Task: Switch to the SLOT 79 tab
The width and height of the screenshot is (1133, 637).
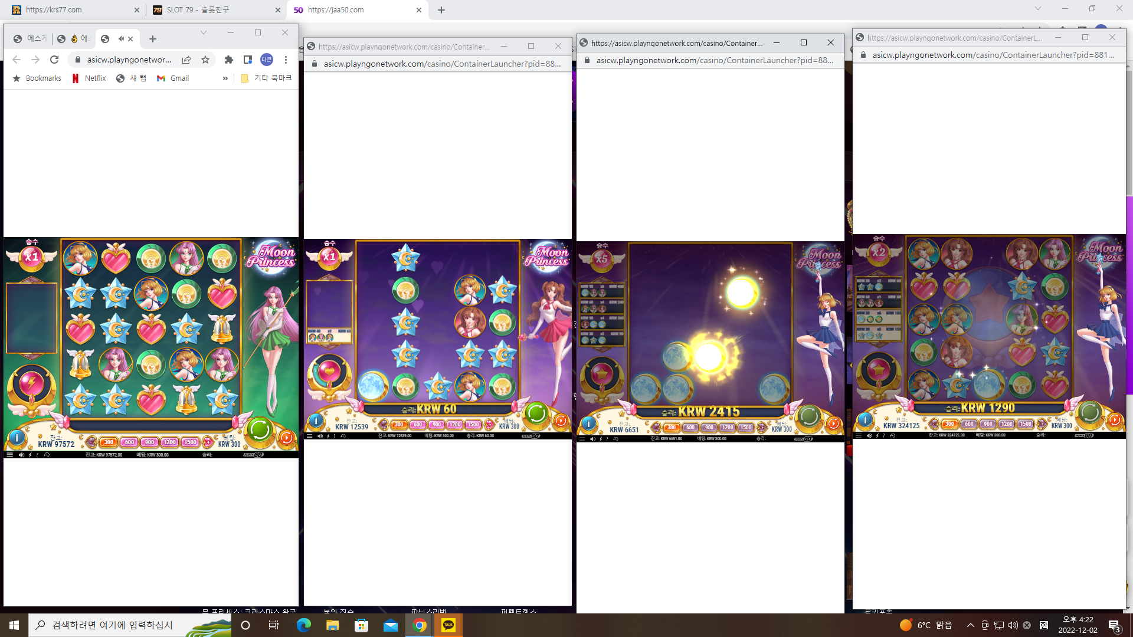Action: (216, 10)
